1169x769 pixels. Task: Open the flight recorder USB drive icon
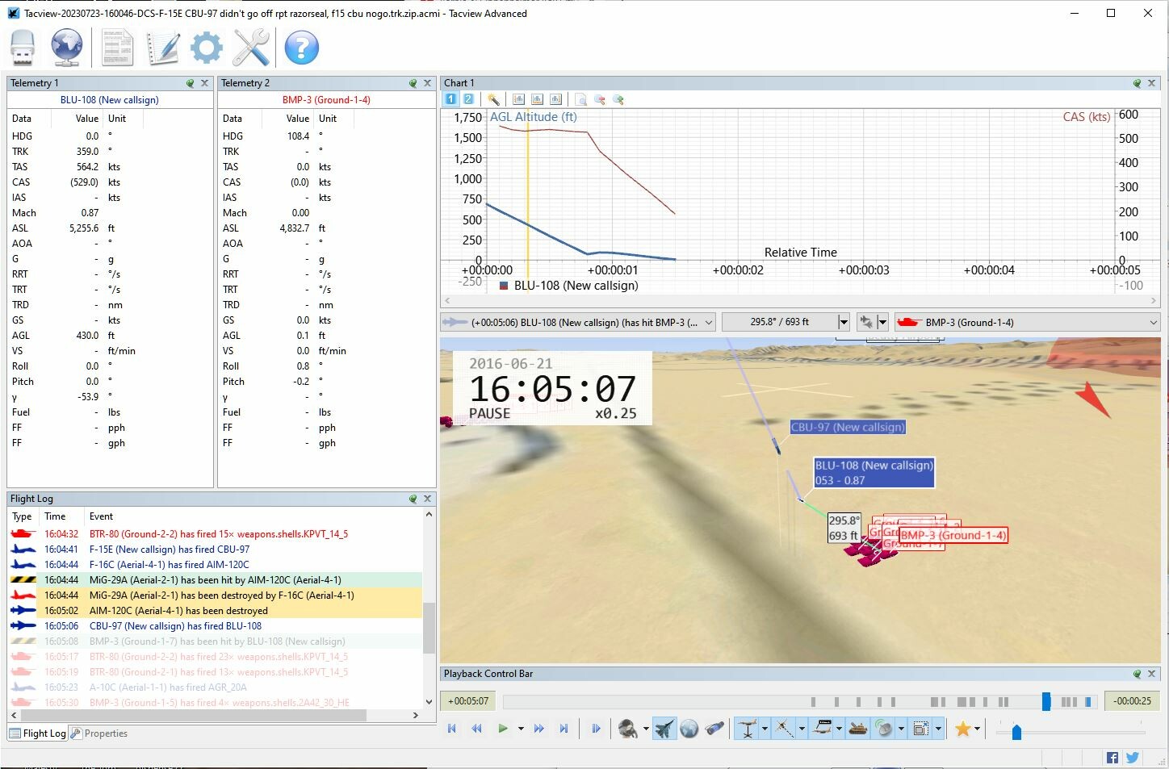click(23, 48)
